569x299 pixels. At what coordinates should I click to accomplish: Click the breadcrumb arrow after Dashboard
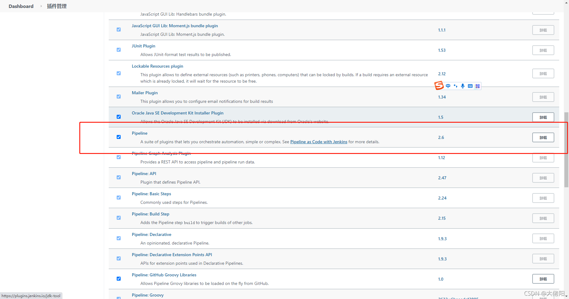point(41,6)
